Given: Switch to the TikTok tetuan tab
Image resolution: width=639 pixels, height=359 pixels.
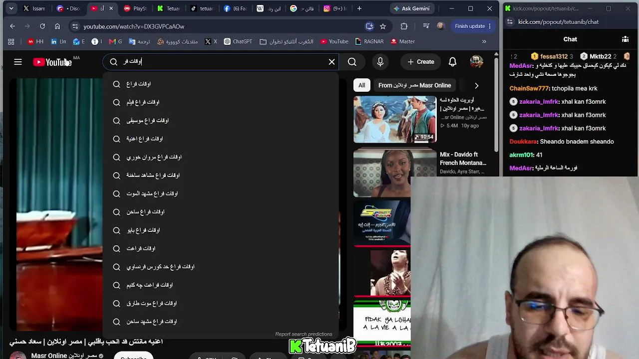Looking at the screenshot, I should click(x=202, y=8).
